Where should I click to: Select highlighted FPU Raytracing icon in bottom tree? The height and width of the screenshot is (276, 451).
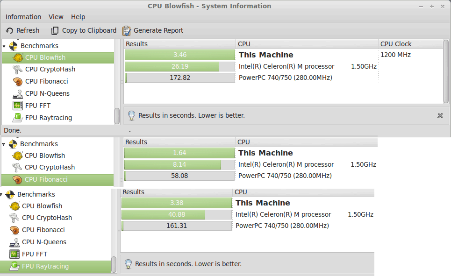14,266
